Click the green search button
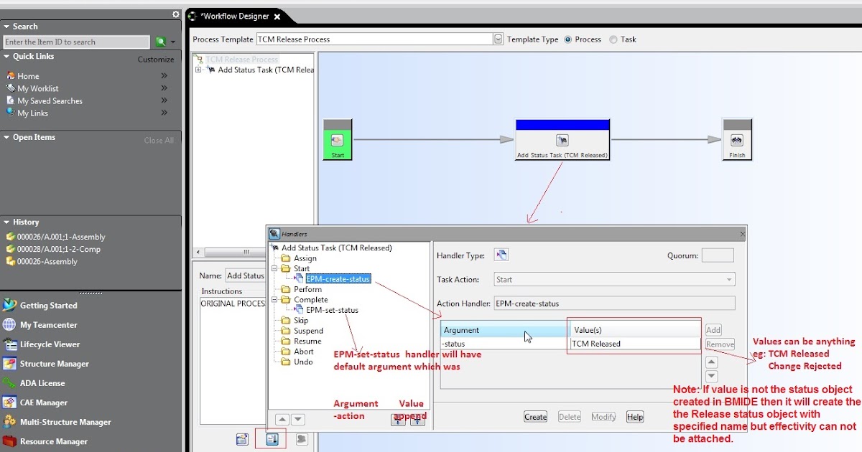Screen dimensions: 862x452 [162, 42]
